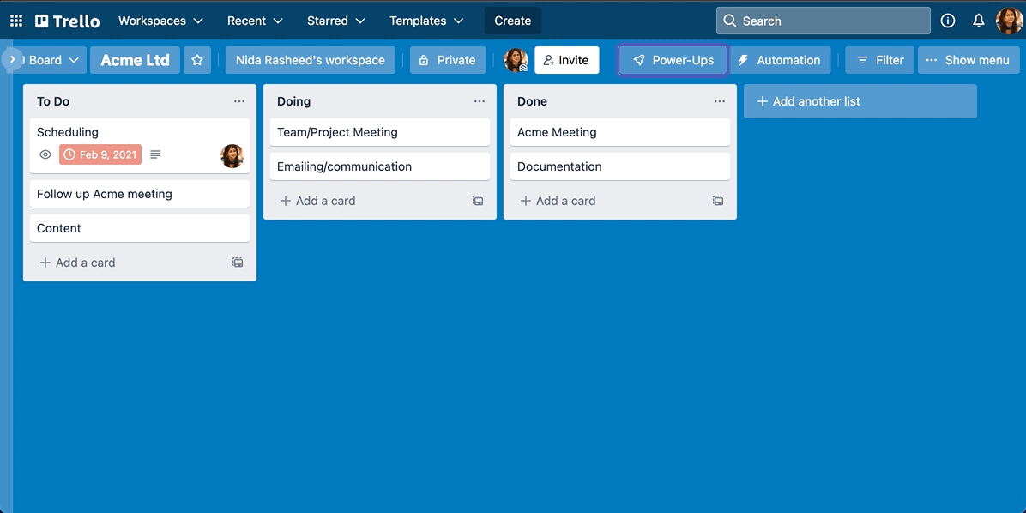Toggle watch eye icon on Scheduling card
This screenshot has width=1026, height=513.
tap(45, 154)
